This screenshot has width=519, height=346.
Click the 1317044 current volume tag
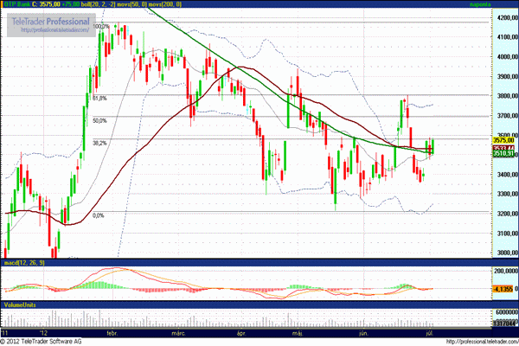coord(505,324)
